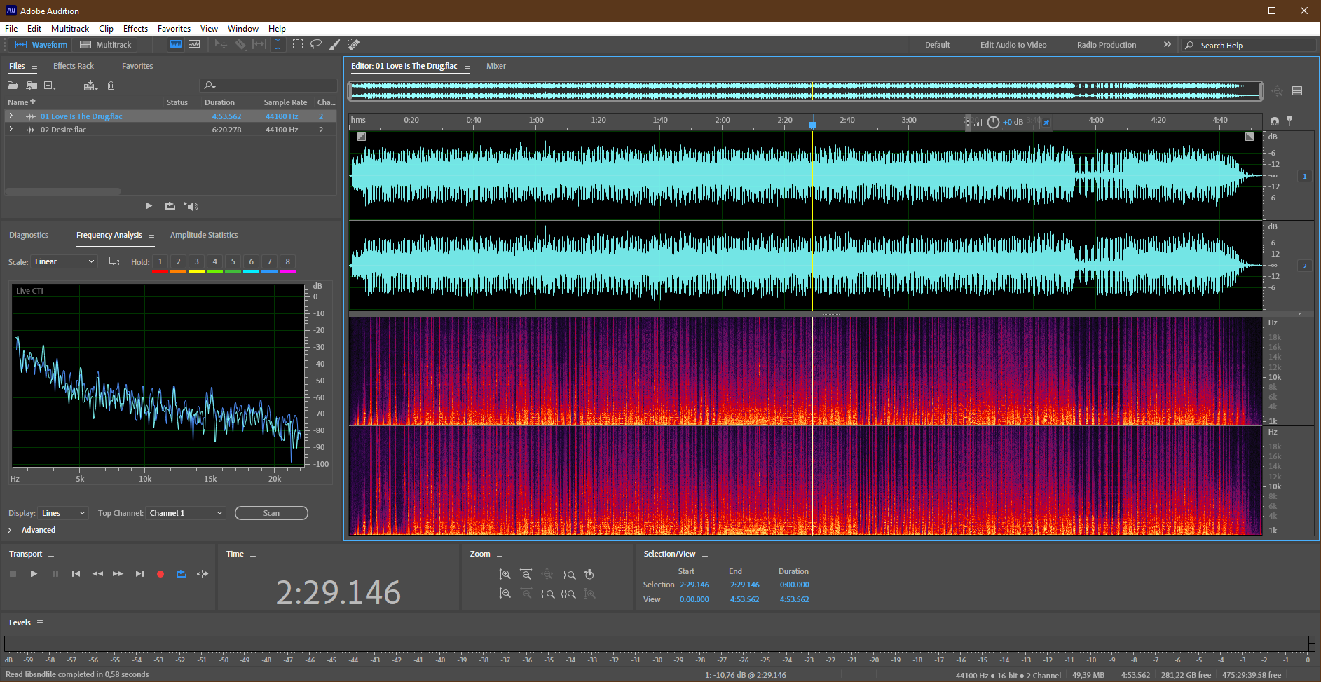This screenshot has width=1321, height=682.
Task: Select the Time Selection tool
Action: coord(278,44)
